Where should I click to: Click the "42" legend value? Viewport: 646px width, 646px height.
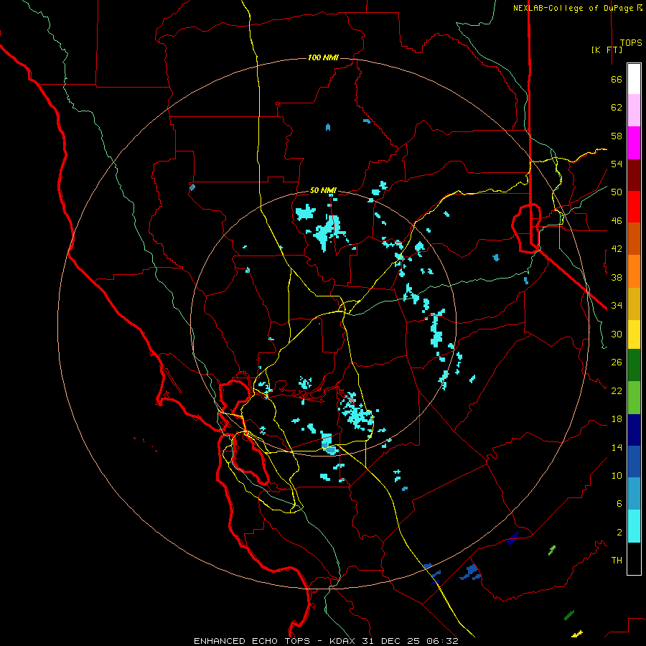click(617, 249)
